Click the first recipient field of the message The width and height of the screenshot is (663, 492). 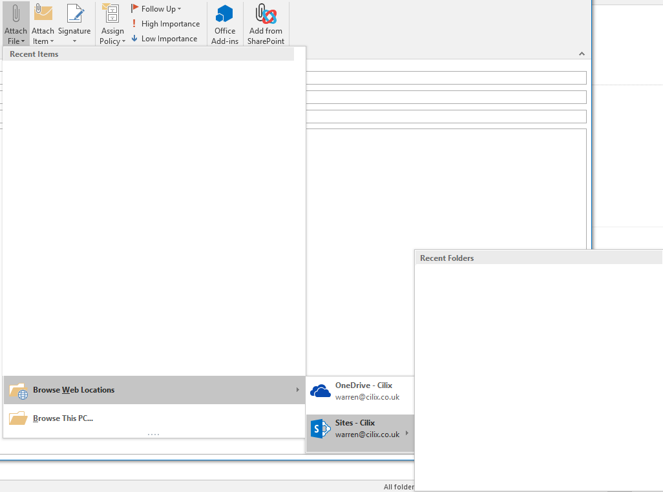[x=446, y=77]
